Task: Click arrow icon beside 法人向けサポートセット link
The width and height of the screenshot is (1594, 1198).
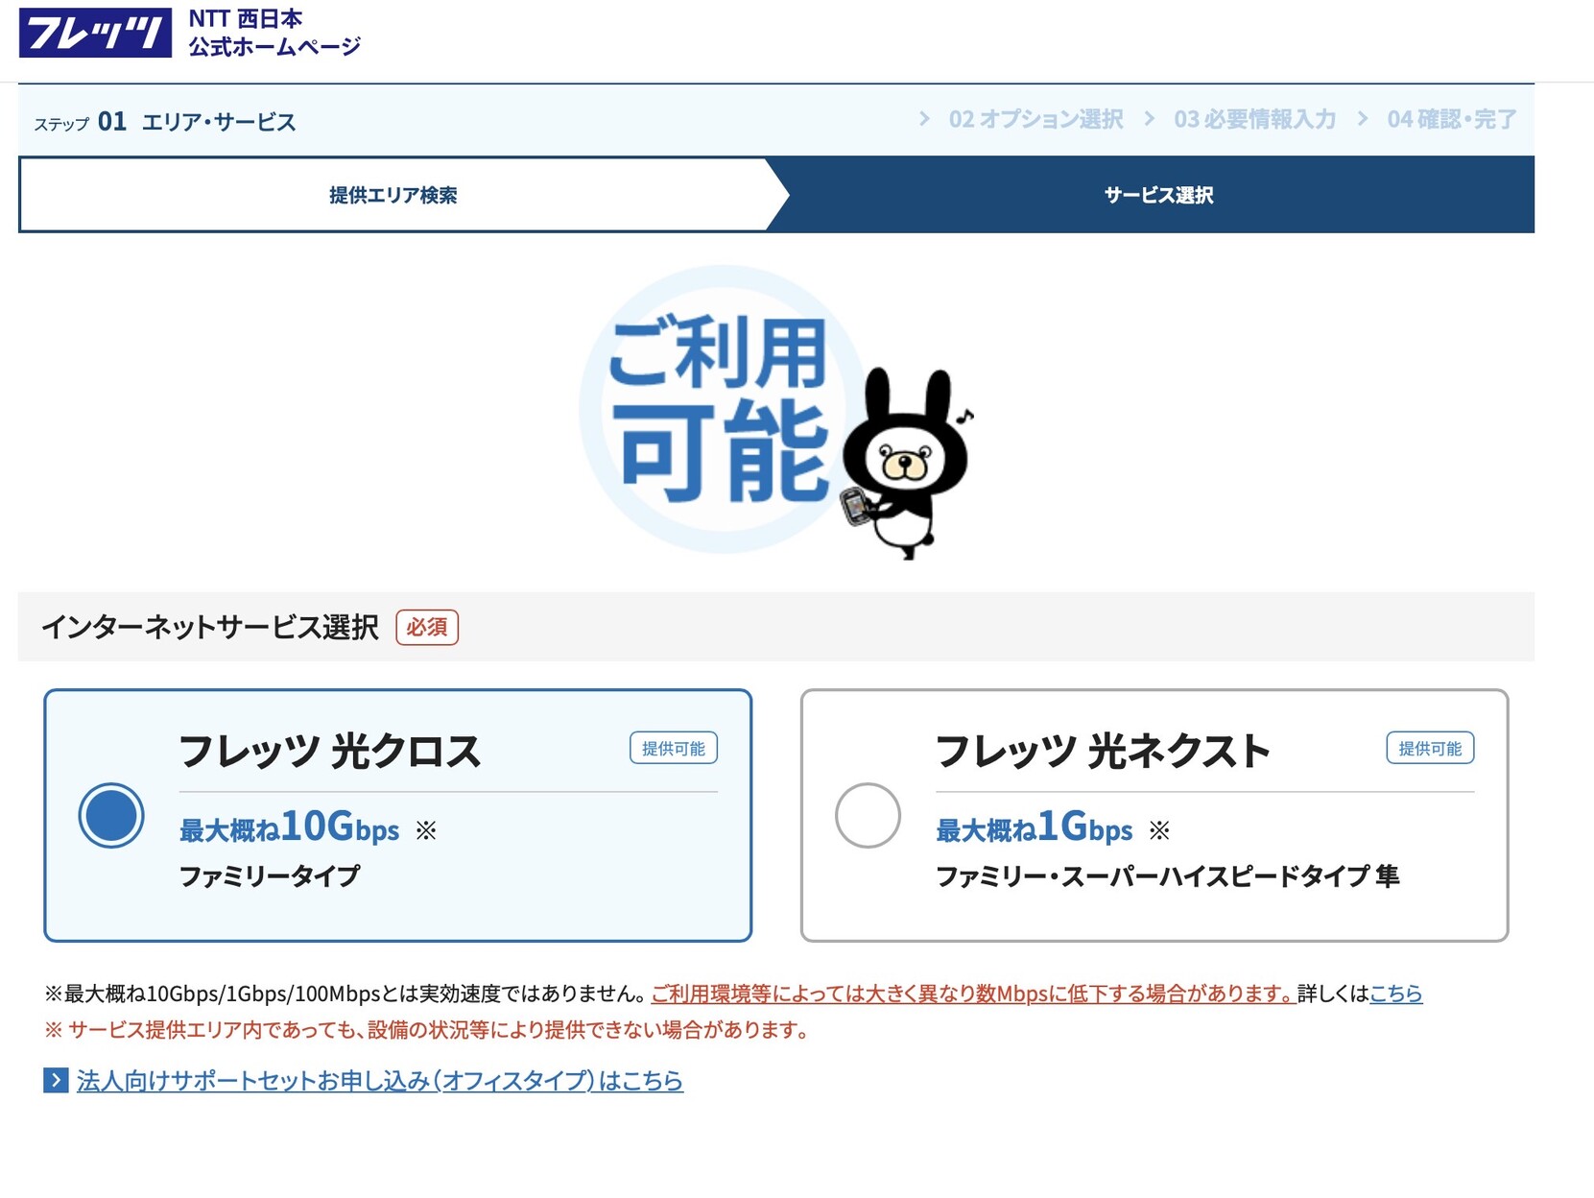Action: [x=56, y=1081]
